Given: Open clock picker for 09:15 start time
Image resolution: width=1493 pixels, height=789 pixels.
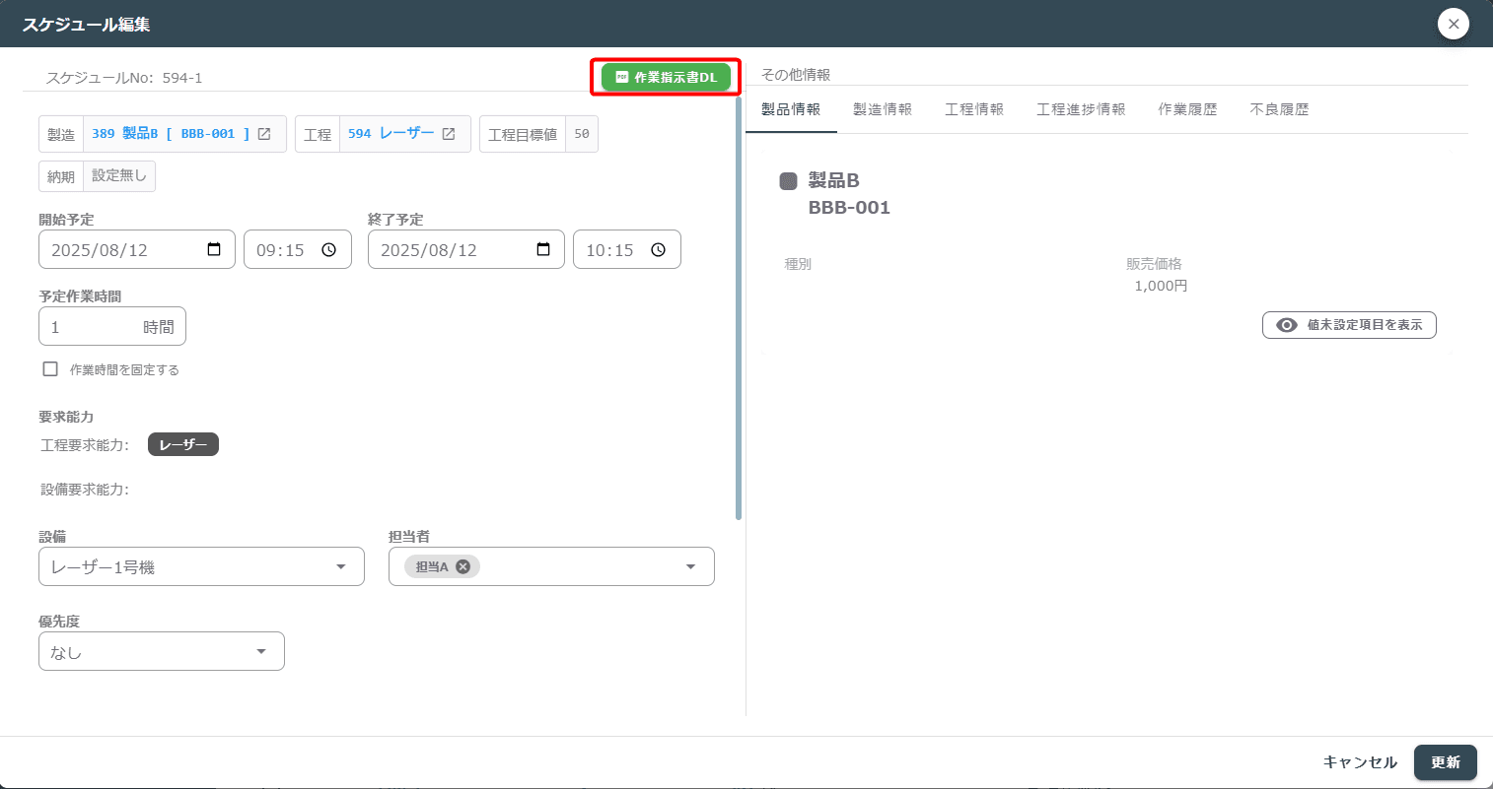Looking at the screenshot, I should click(329, 250).
